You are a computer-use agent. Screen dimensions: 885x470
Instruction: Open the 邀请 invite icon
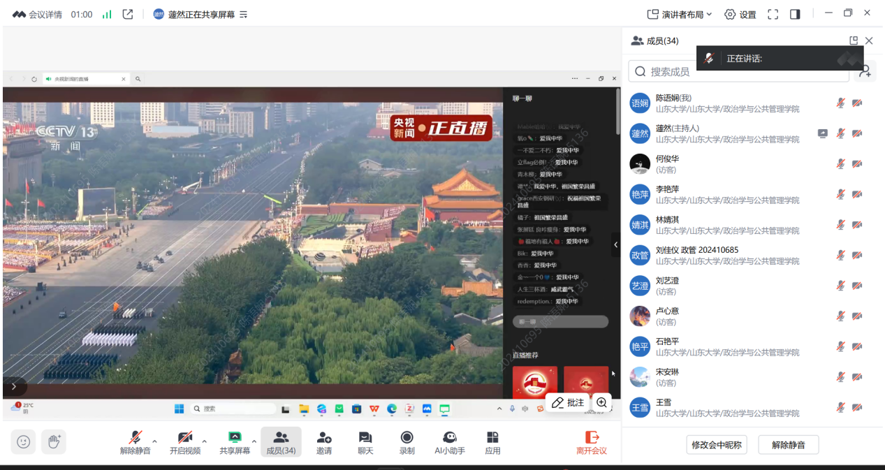323,442
